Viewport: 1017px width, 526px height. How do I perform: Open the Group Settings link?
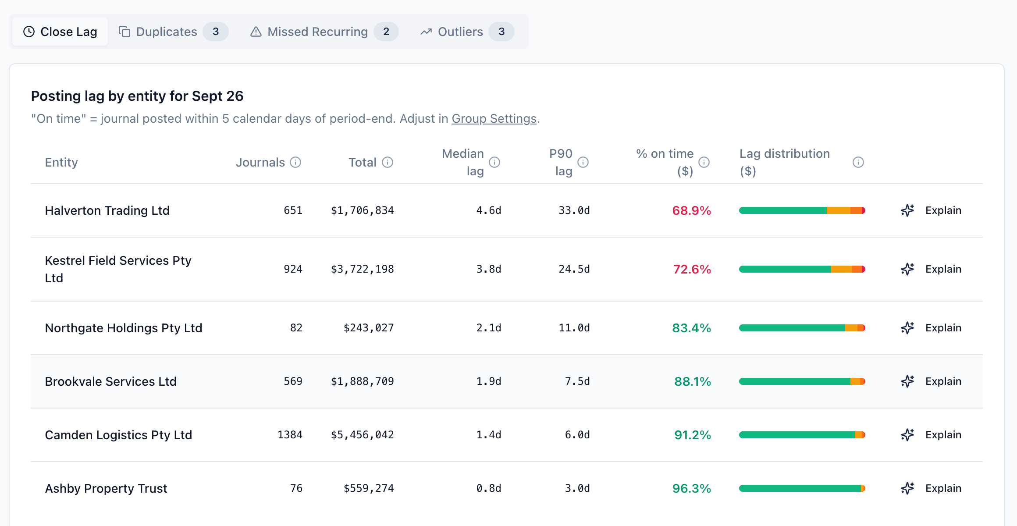tap(494, 118)
